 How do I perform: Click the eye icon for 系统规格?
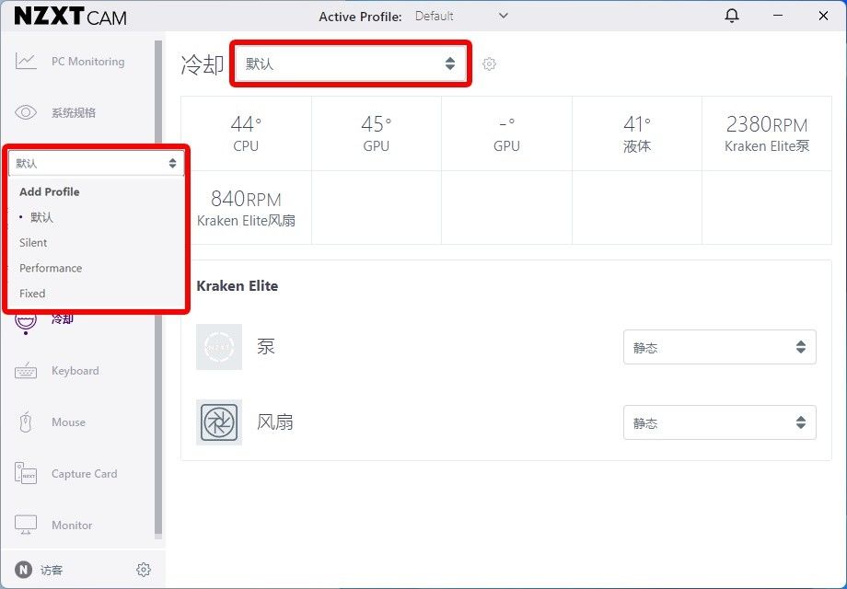click(x=26, y=112)
